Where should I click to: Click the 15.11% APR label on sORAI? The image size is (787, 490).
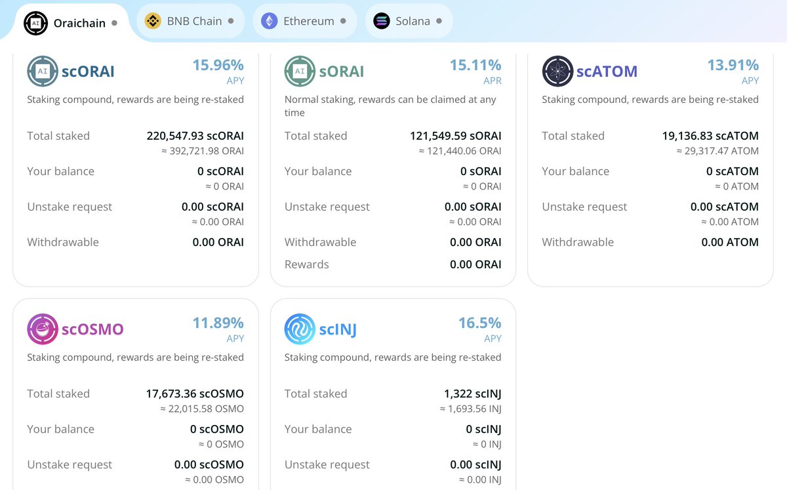tap(475, 66)
